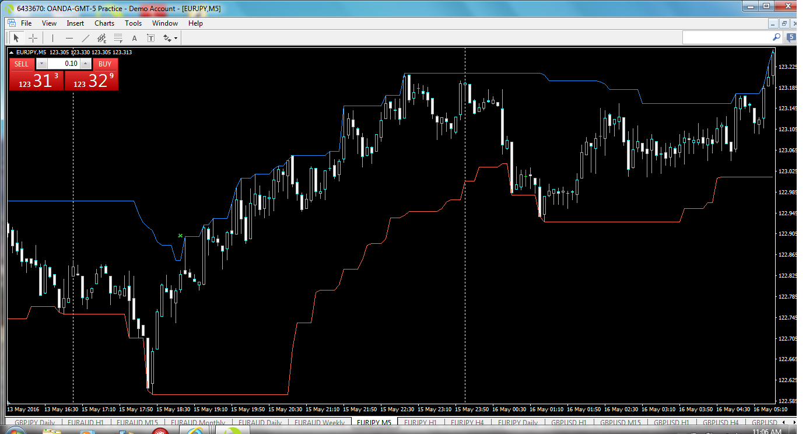
Task: Collapse the one-click trading panel triangle
Action: pos(12,52)
